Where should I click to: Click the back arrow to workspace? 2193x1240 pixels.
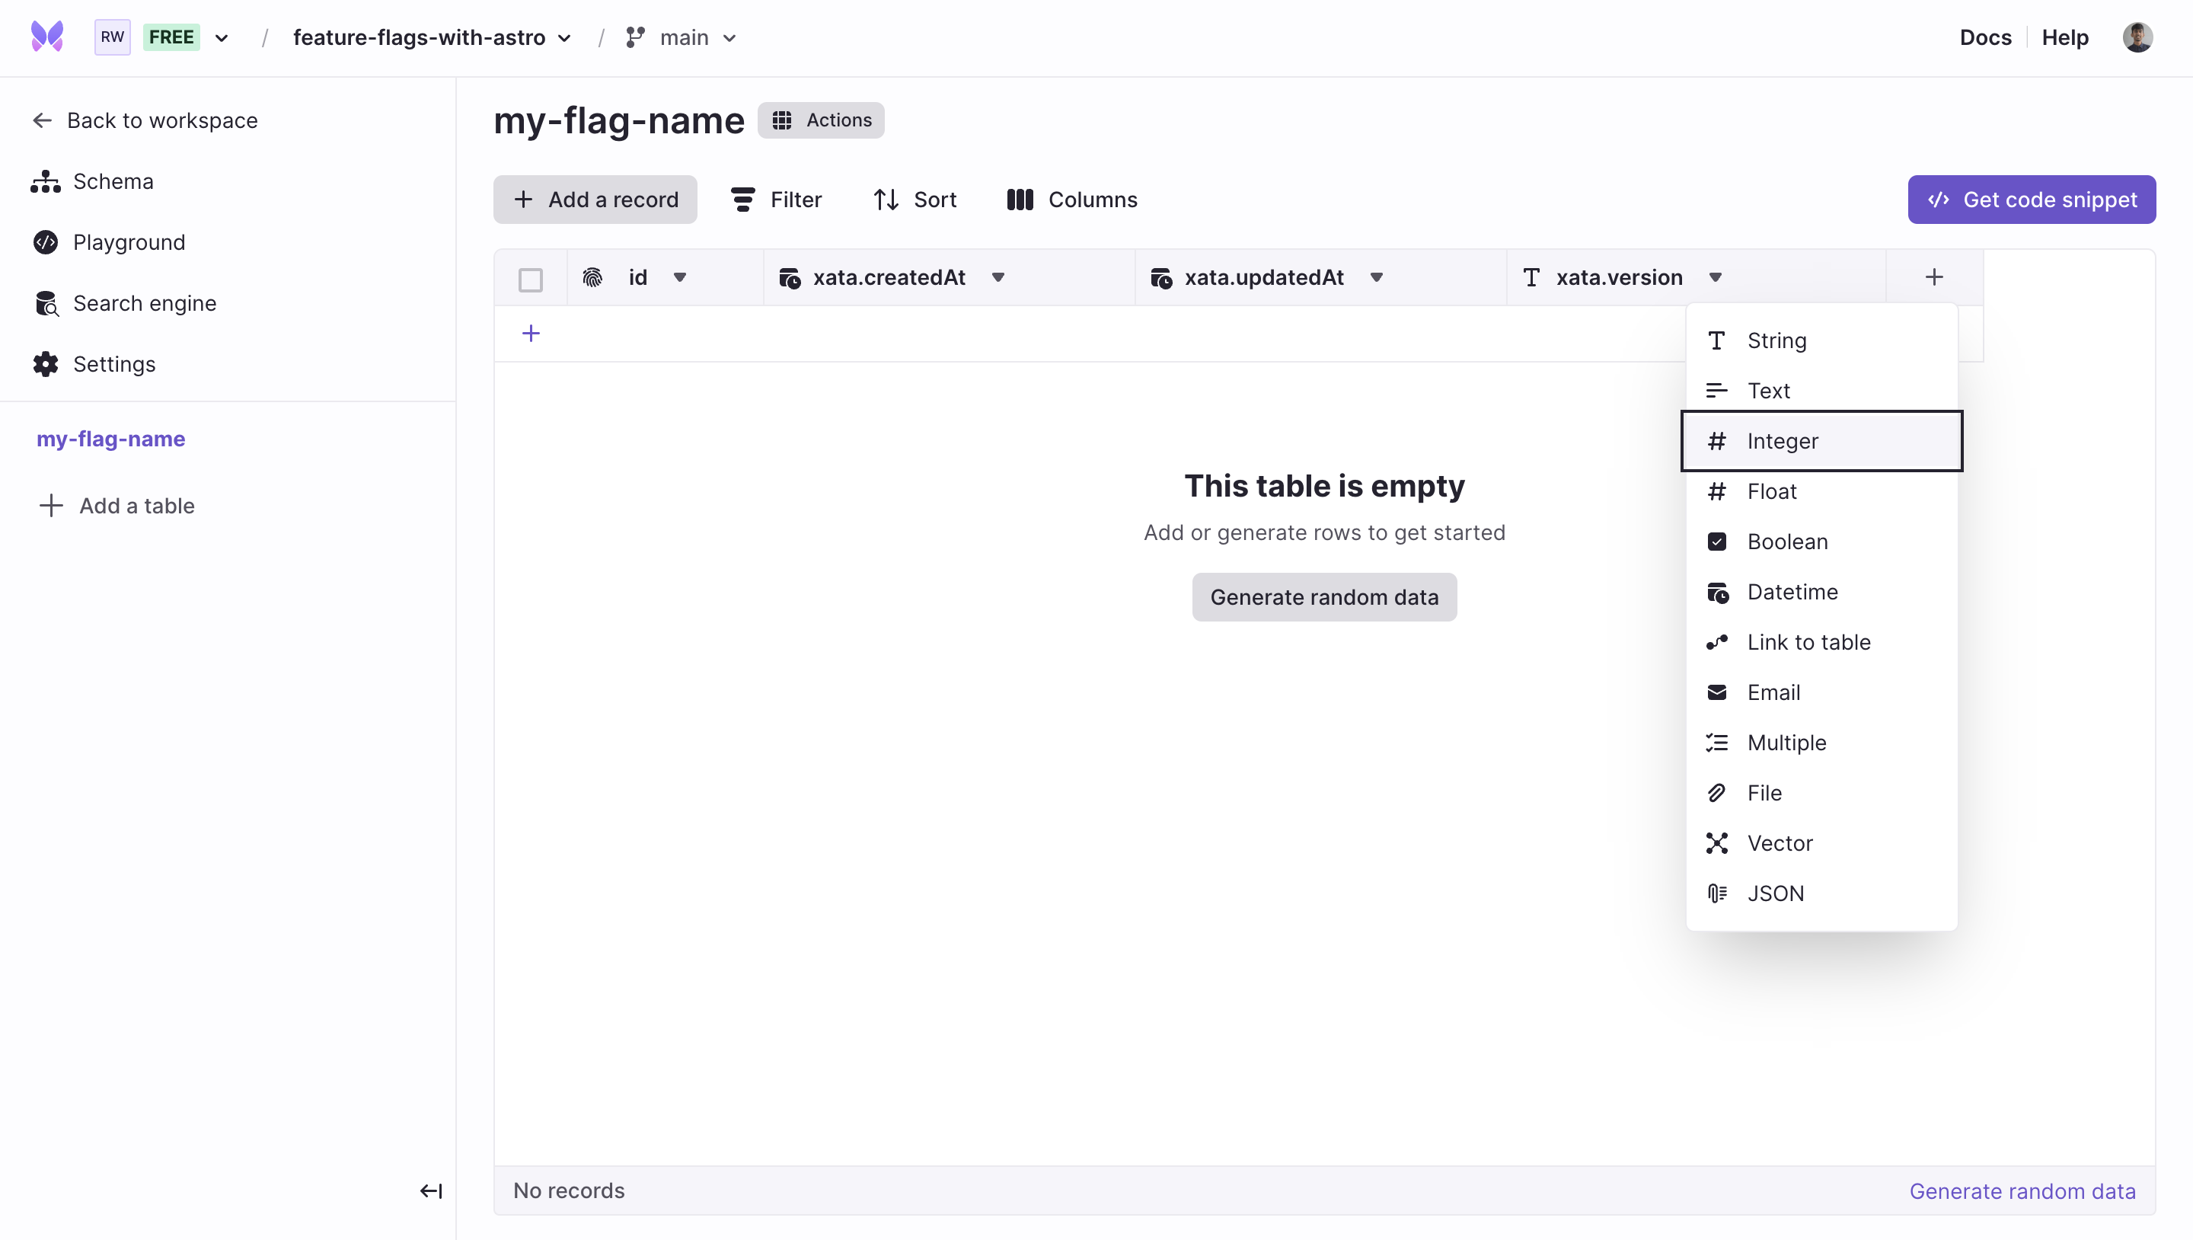point(43,120)
